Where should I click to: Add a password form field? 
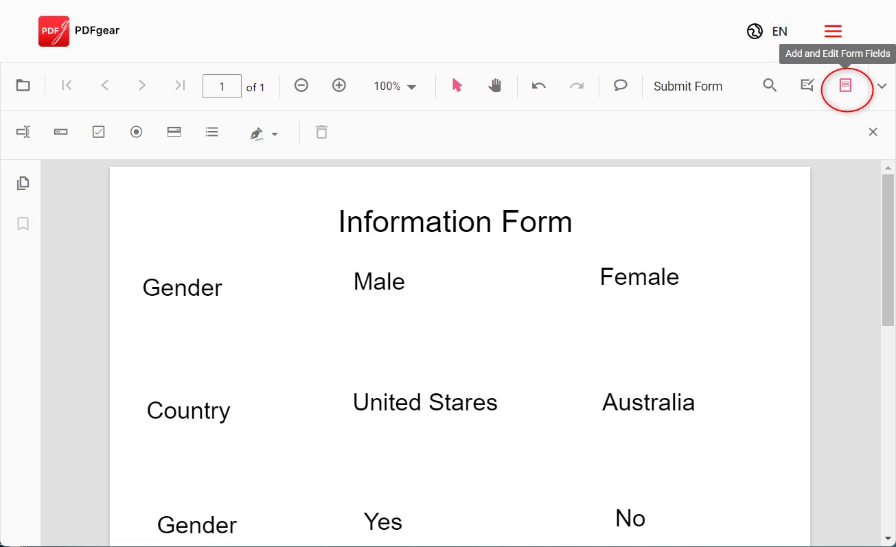[x=61, y=132]
